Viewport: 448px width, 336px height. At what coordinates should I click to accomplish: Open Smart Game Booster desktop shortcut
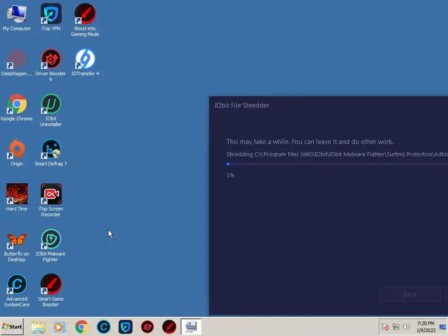tap(51, 291)
